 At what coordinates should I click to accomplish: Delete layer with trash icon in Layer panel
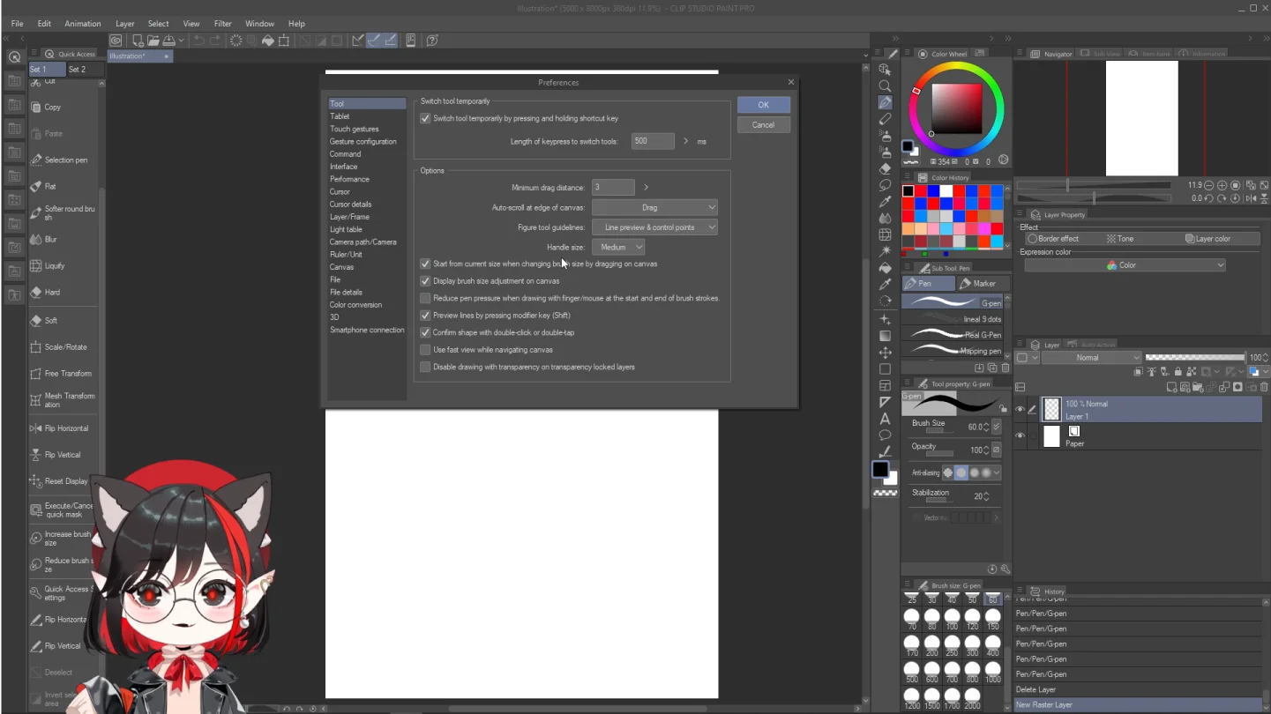(1264, 387)
